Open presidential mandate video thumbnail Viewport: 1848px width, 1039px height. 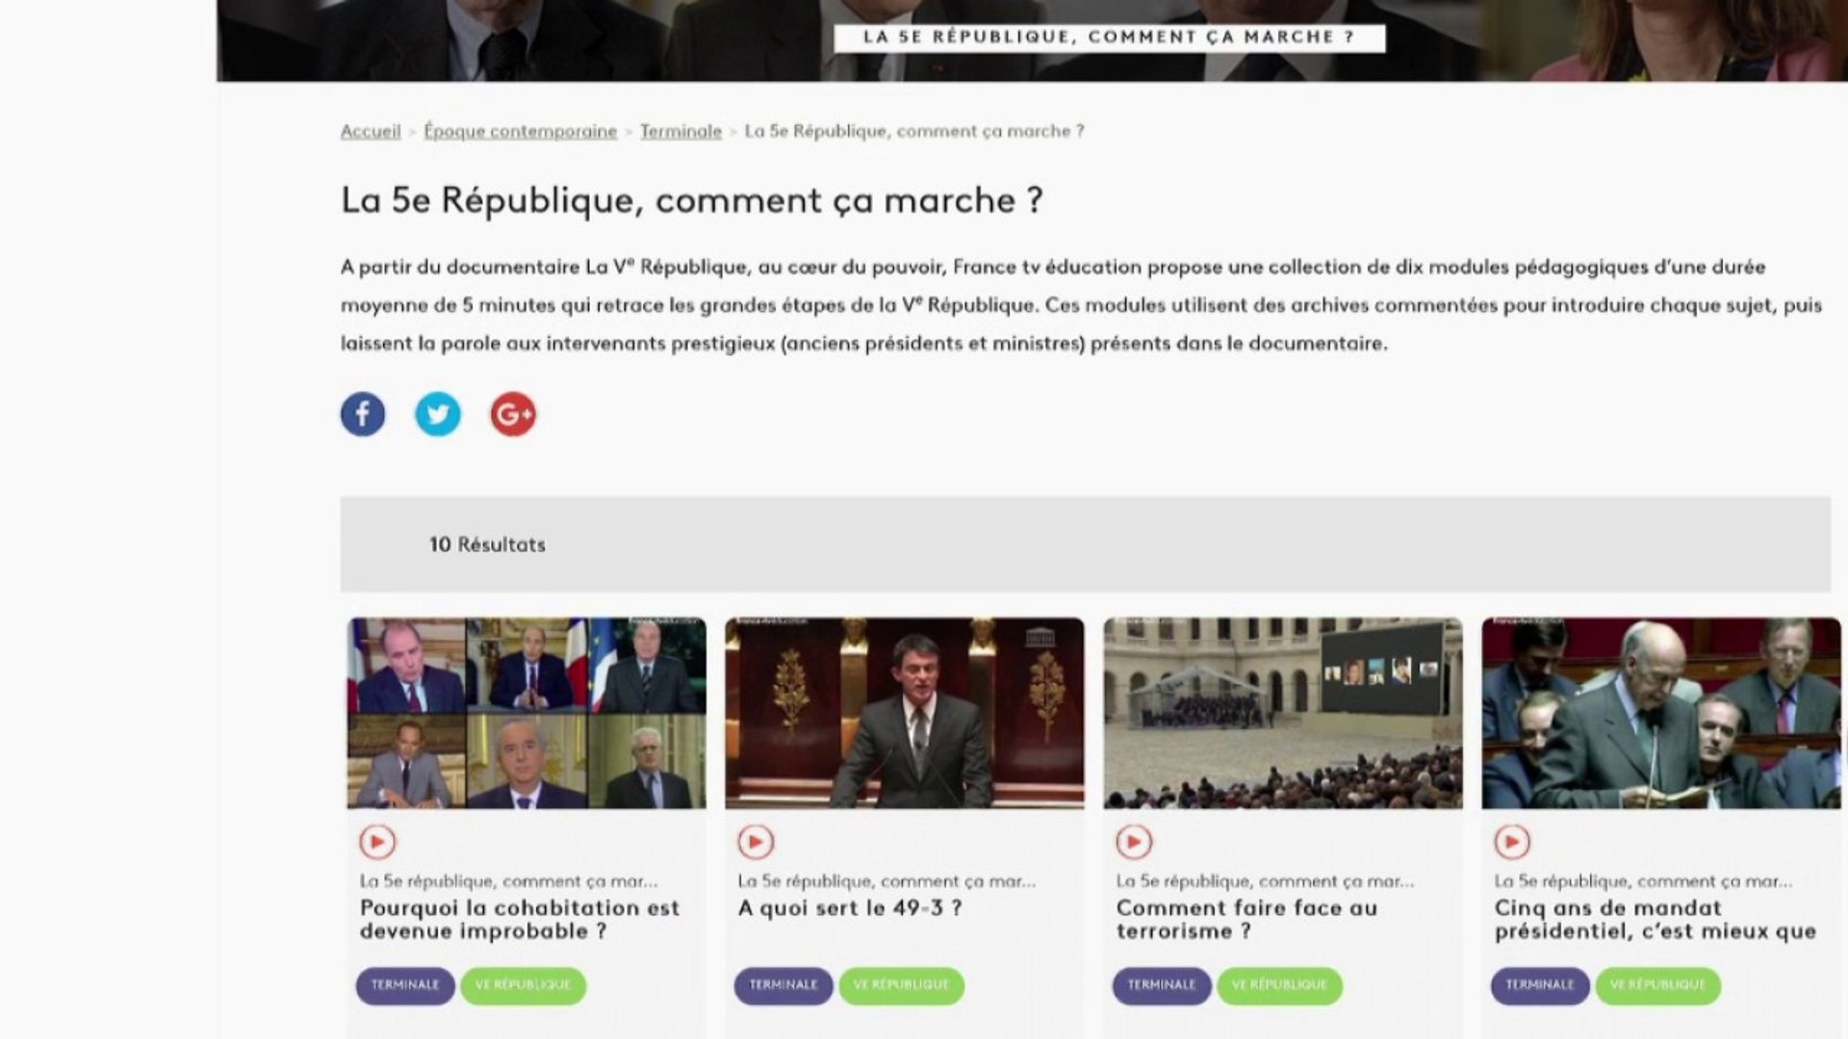click(x=1661, y=713)
